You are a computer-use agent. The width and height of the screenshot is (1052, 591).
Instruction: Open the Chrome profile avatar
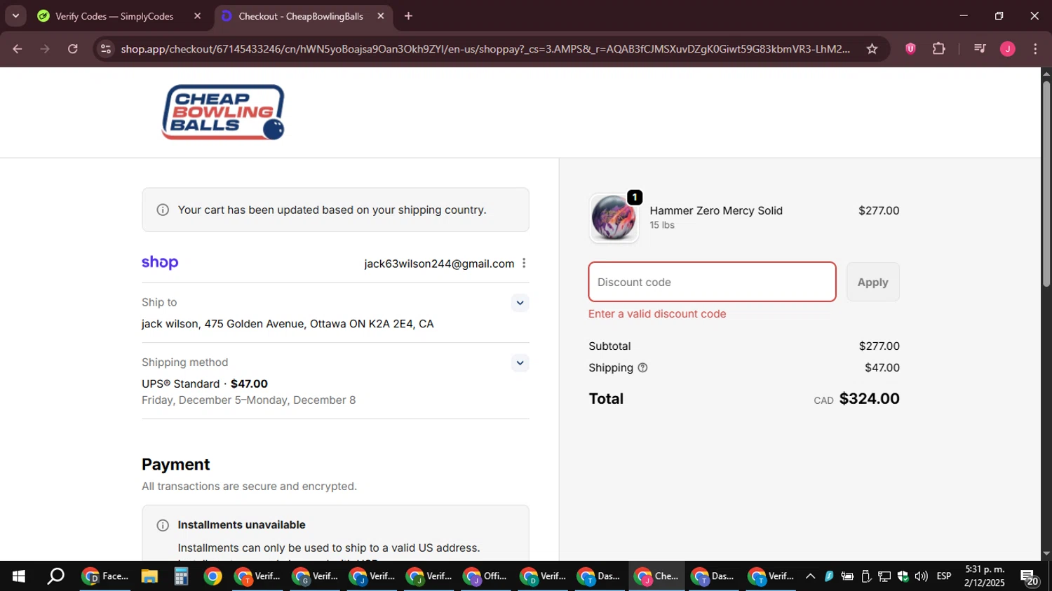click(1008, 49)
